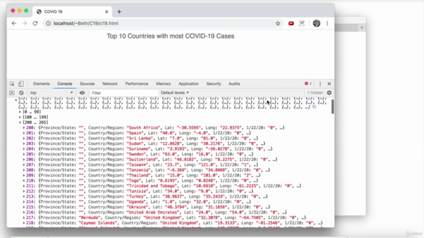Open the profile avatar menu
Screen dimensions: 424x238
point(317,24)
